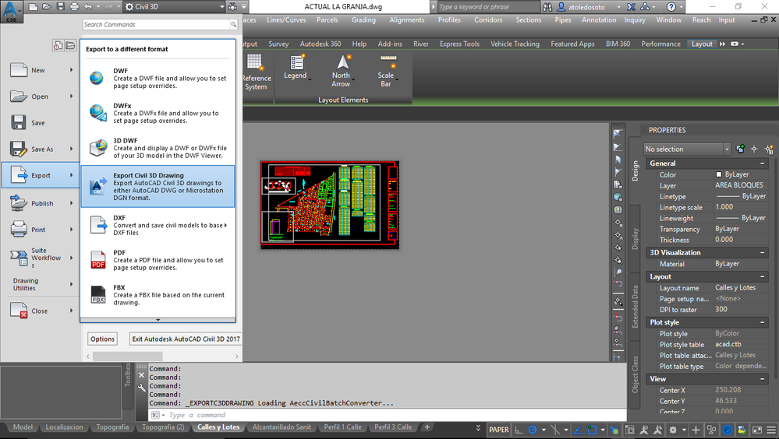Viewport: 779px width, 439px height.
Task: Switch to the Topografia layout tab
Action: pos(112,427)
